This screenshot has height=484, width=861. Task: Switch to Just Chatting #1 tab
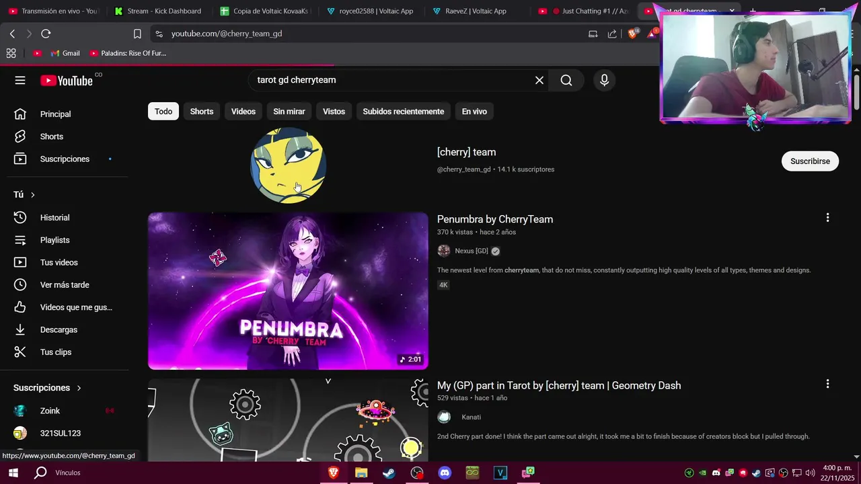click(583, 11)
